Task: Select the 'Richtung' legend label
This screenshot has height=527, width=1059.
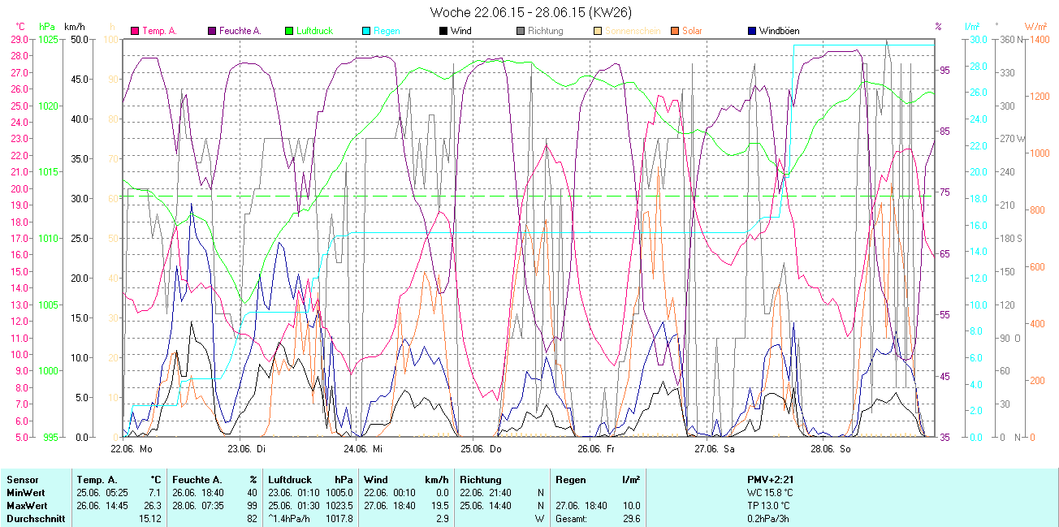Action: (545, 31)
